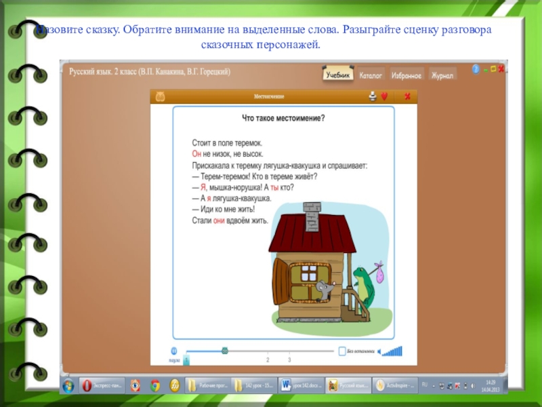This screenshot has height=407, width=542.
Task: Click the red word 'они' in the text
Action: (219, 220)
